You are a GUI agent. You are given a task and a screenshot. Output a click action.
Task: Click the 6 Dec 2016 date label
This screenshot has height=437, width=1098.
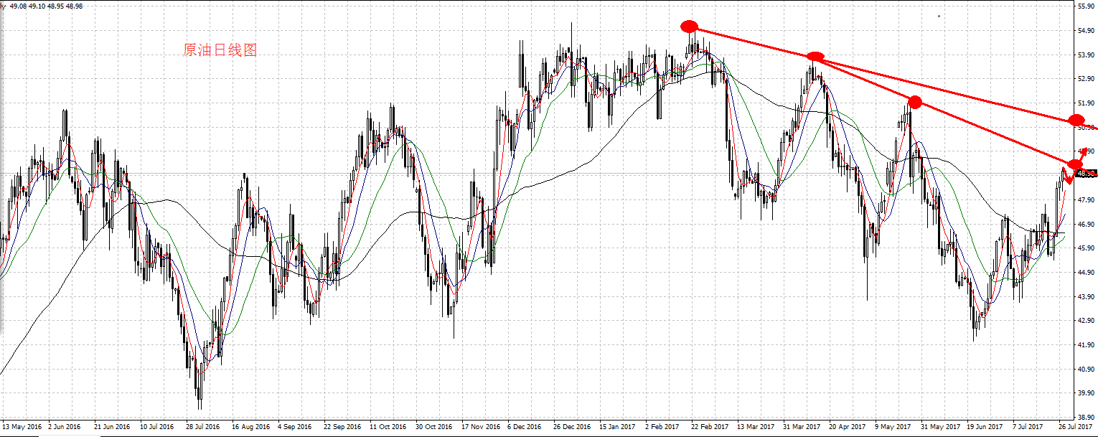pos(524,426)
